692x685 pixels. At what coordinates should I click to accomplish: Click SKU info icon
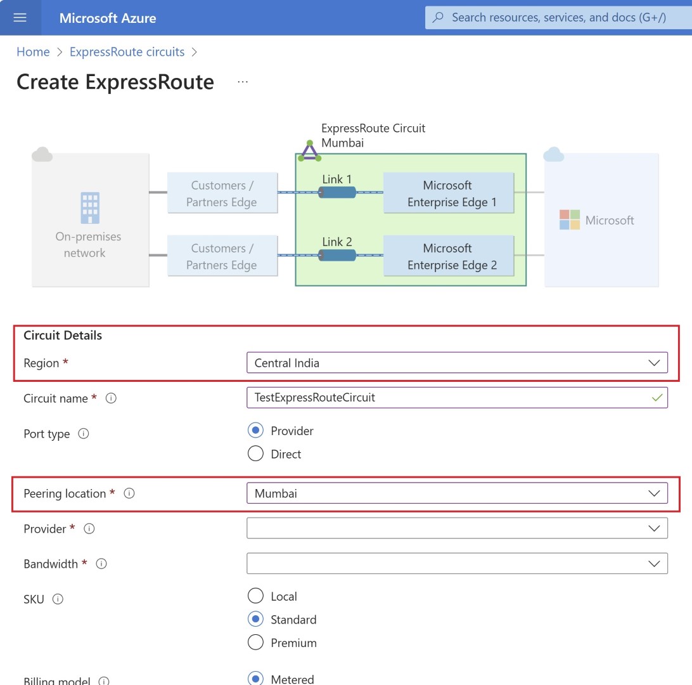pyautogui.click(x=58, y=599)
